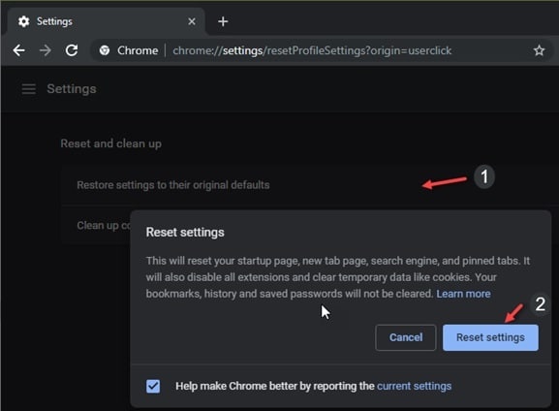Open the Learn more link
The width and height of the screenshot is (559, 411).
(x=463, y=294)
